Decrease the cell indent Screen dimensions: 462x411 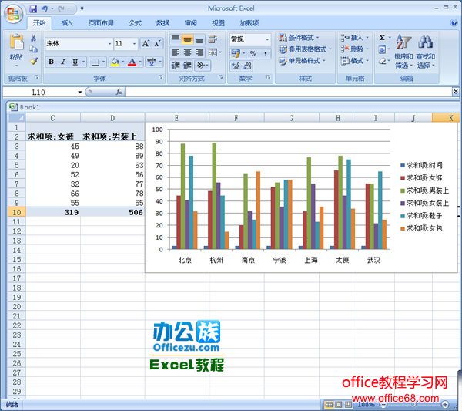point(176,66)
